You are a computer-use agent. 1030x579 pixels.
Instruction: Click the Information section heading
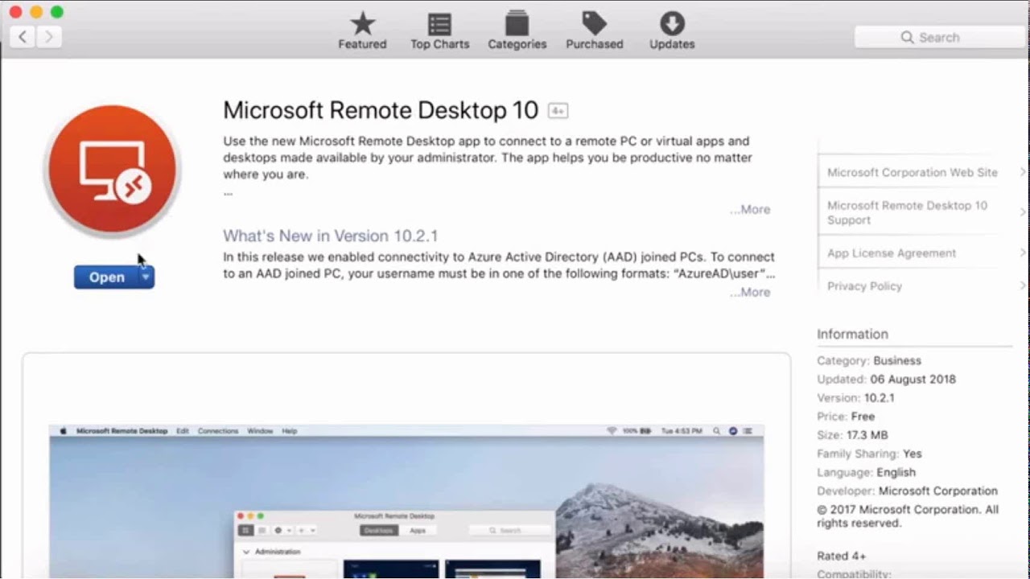click(x=852, y=334)
